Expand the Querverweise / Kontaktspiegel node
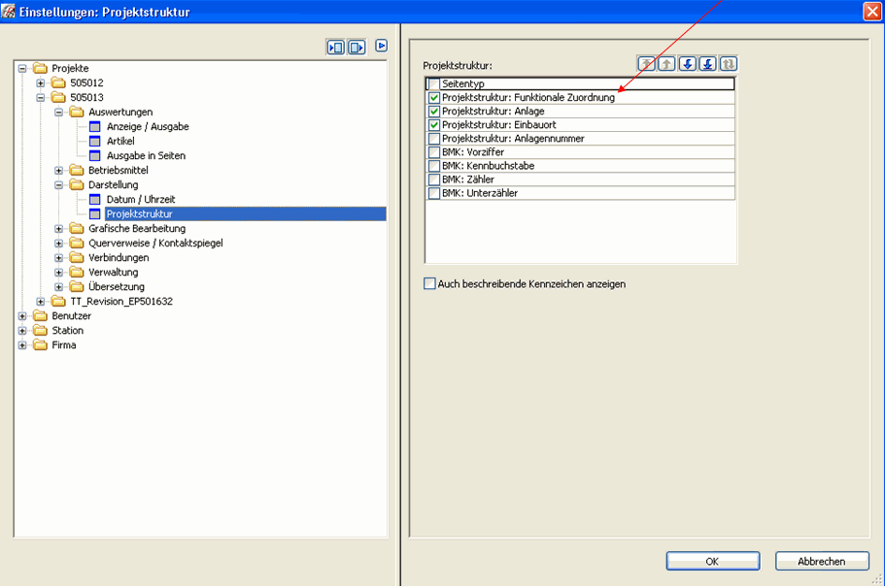This screenshot has width=885, height=587. point(58,243)
